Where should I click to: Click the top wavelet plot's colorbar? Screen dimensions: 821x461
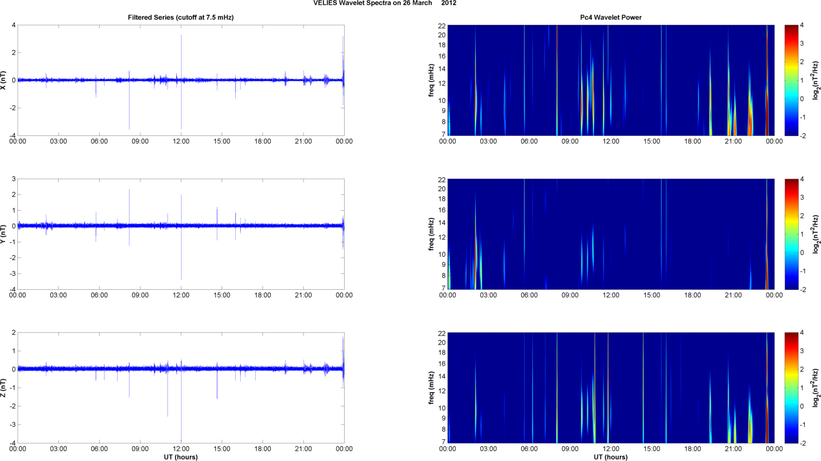pyautogui.click(x=791, y=80)
